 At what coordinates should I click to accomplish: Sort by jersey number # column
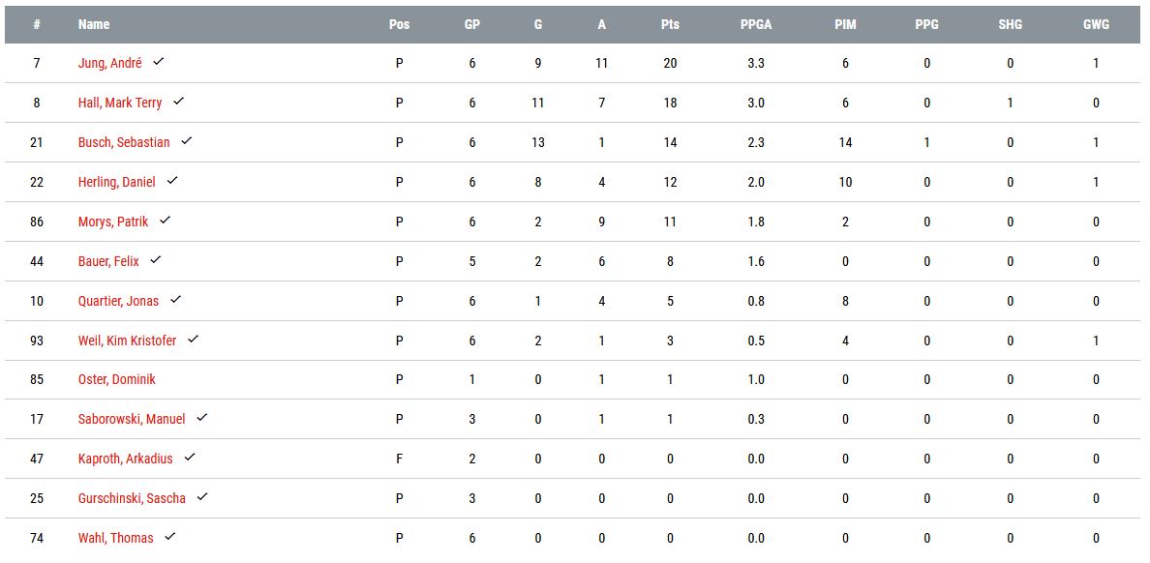(37, 24)
